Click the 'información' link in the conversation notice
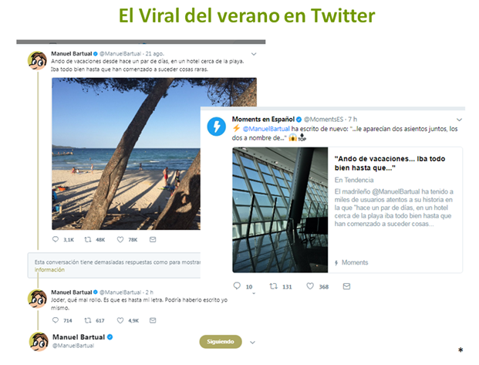 (x=49, y=269)
